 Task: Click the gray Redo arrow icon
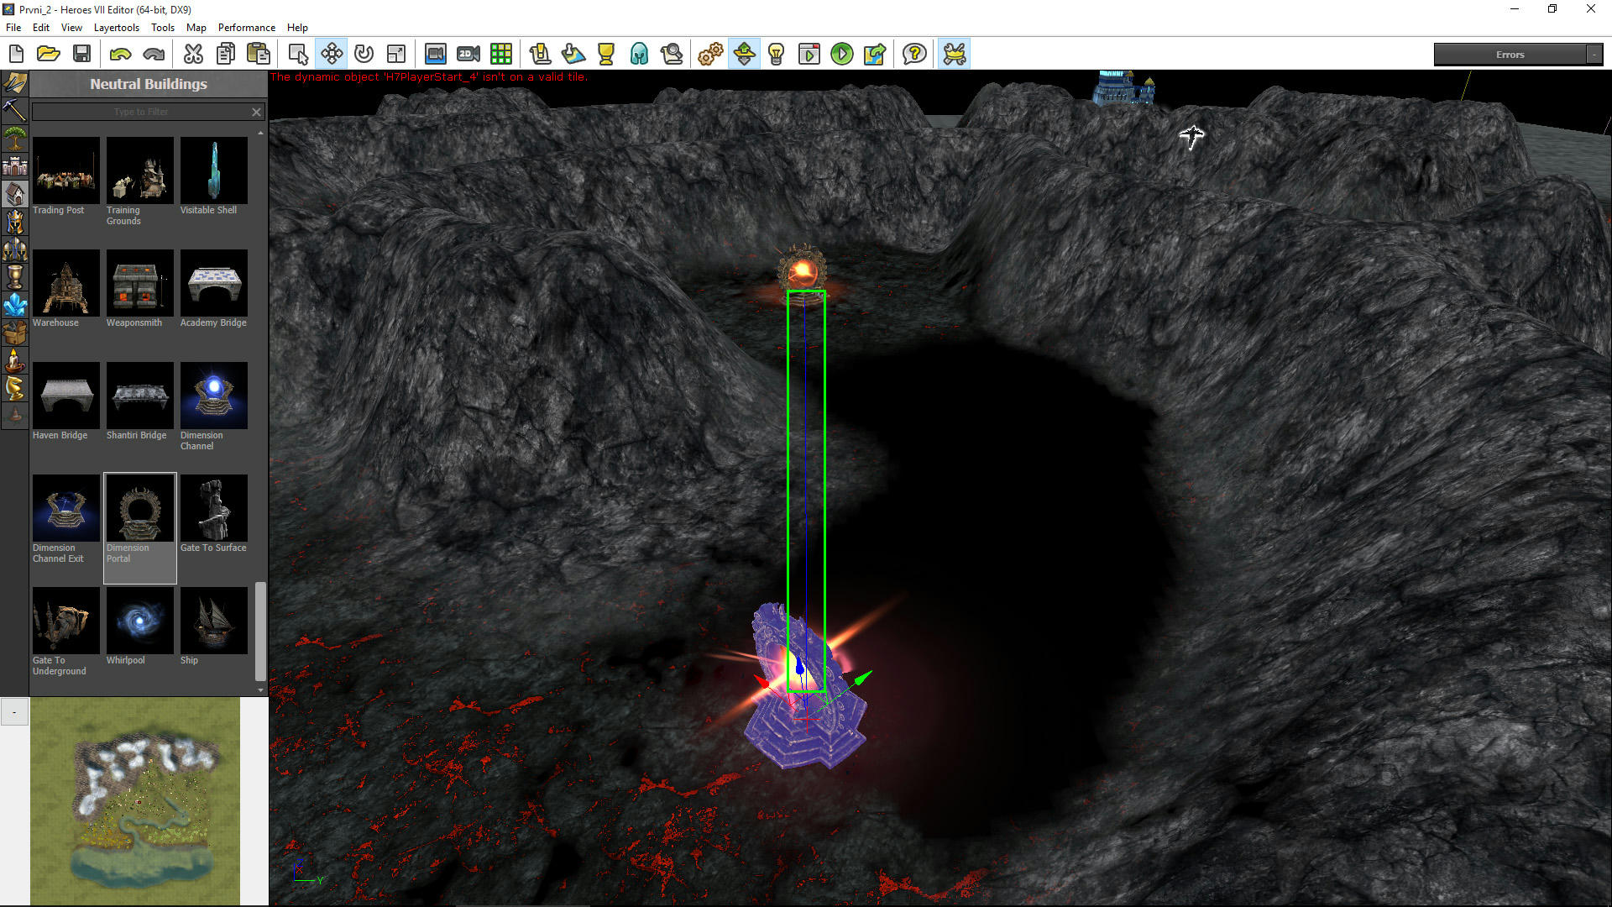click(x=154, y=55)
